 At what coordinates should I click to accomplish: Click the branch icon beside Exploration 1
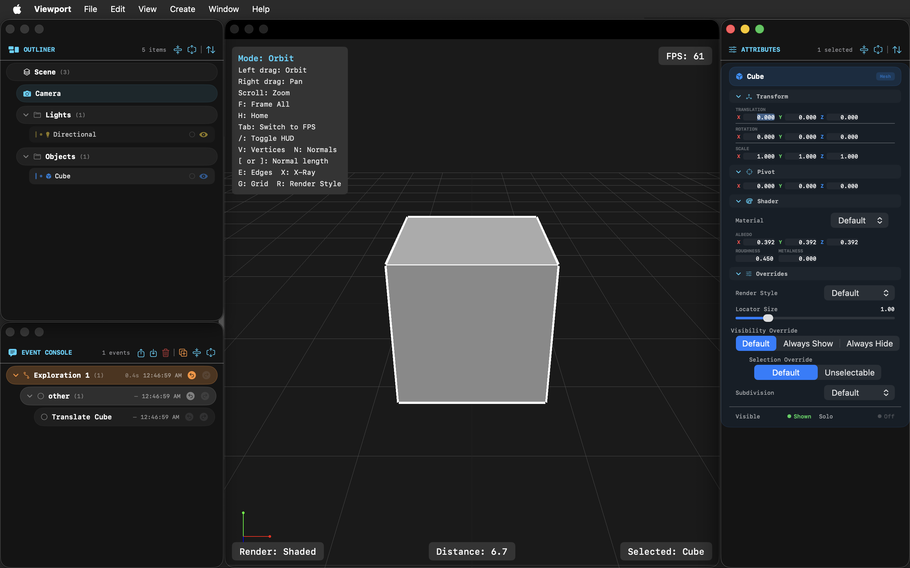click(x=26, y=375)
